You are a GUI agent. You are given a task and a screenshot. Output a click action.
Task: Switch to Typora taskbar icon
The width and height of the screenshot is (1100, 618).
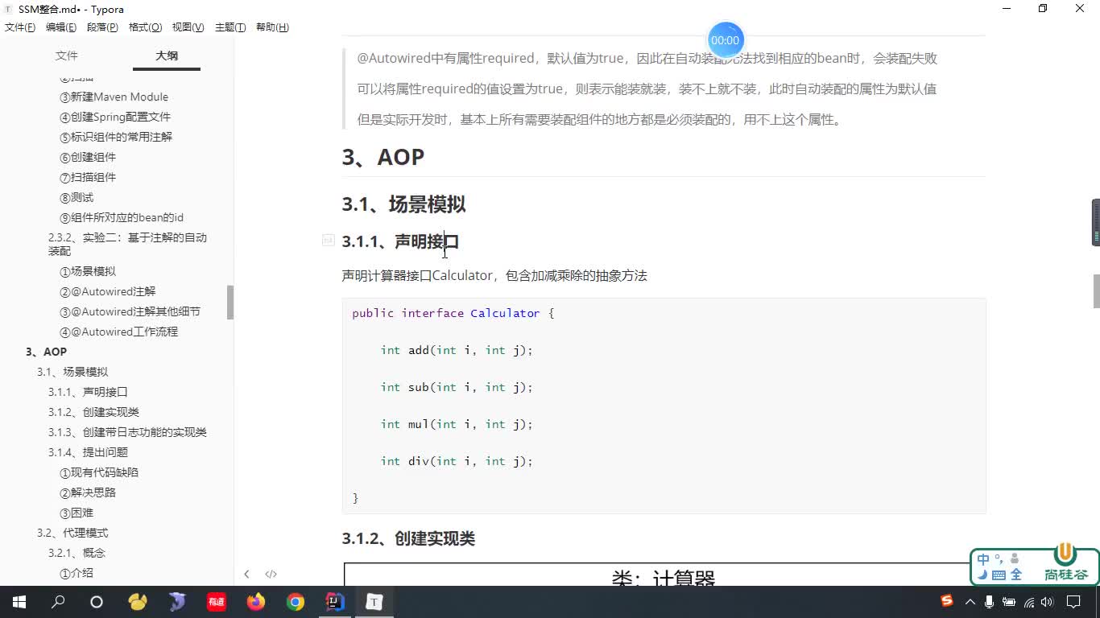[374, 602]
